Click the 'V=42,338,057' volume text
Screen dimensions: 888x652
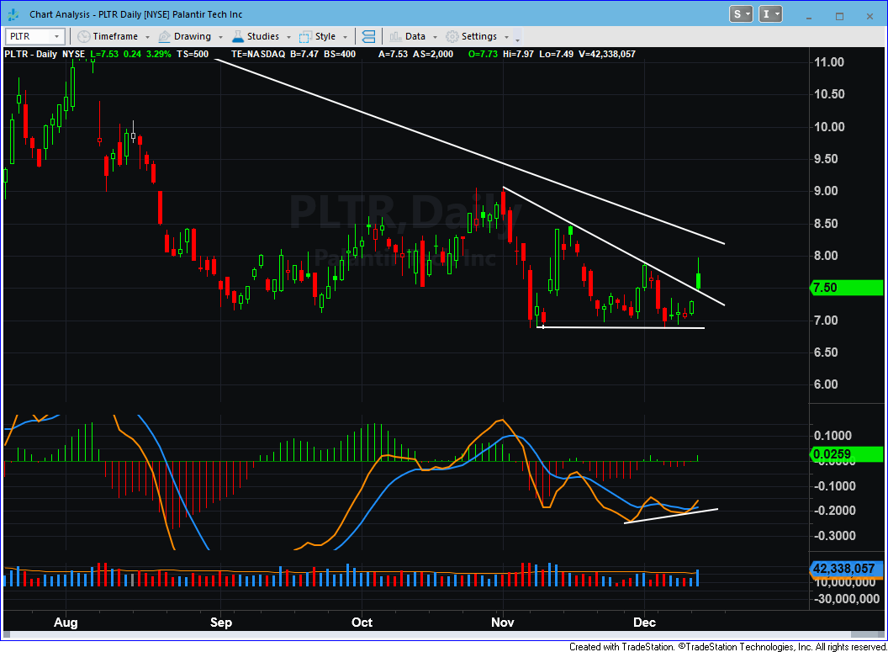click(x=607, y=55)
